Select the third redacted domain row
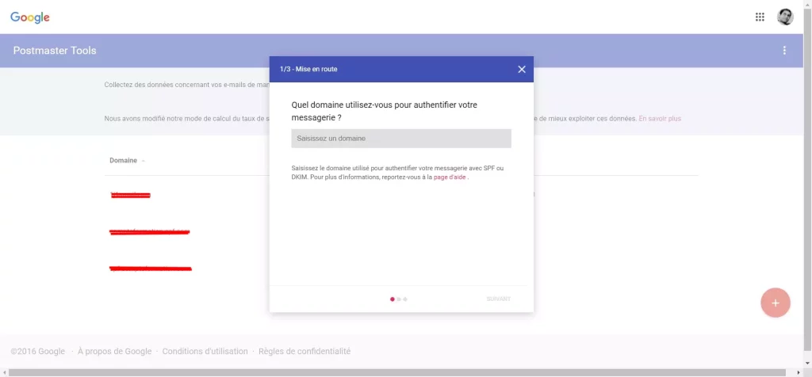 151,268
